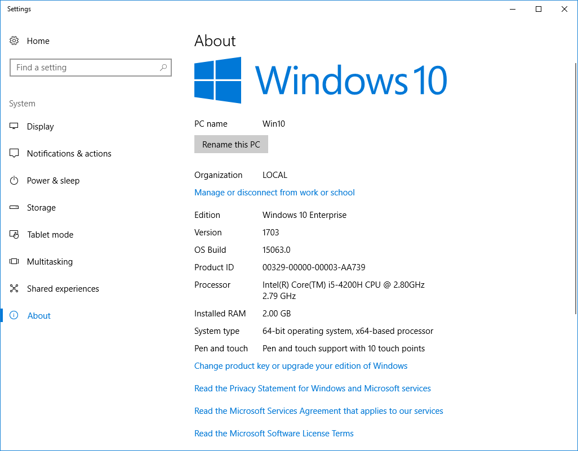Focus the Find a setting box
Image resolution: width=578 pixels, height=451 pixels.
91,68
